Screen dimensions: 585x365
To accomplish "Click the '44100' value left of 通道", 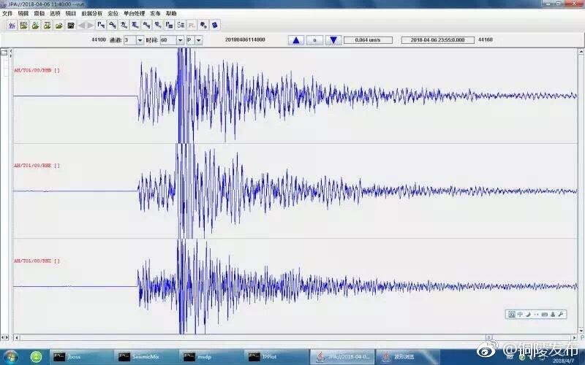I will tap(99, 39).
